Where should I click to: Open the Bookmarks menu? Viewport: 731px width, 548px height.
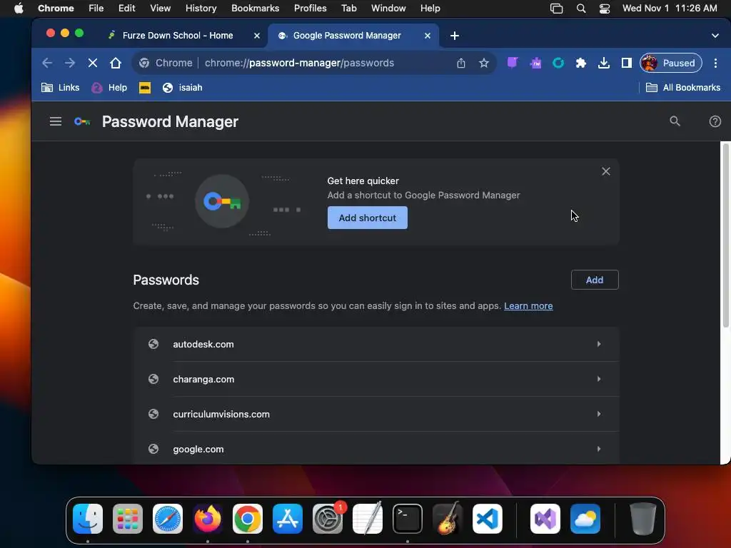point(255,8)
